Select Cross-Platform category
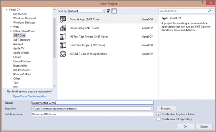The height and width of the screenshot is (132, 216). [x=22, y=61]
